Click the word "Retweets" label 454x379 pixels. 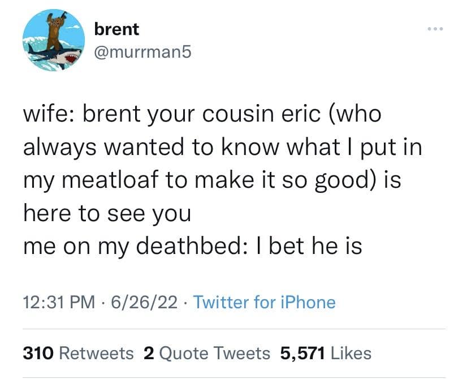[96, 354]
